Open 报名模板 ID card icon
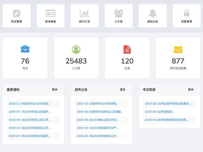 [51, 13]
